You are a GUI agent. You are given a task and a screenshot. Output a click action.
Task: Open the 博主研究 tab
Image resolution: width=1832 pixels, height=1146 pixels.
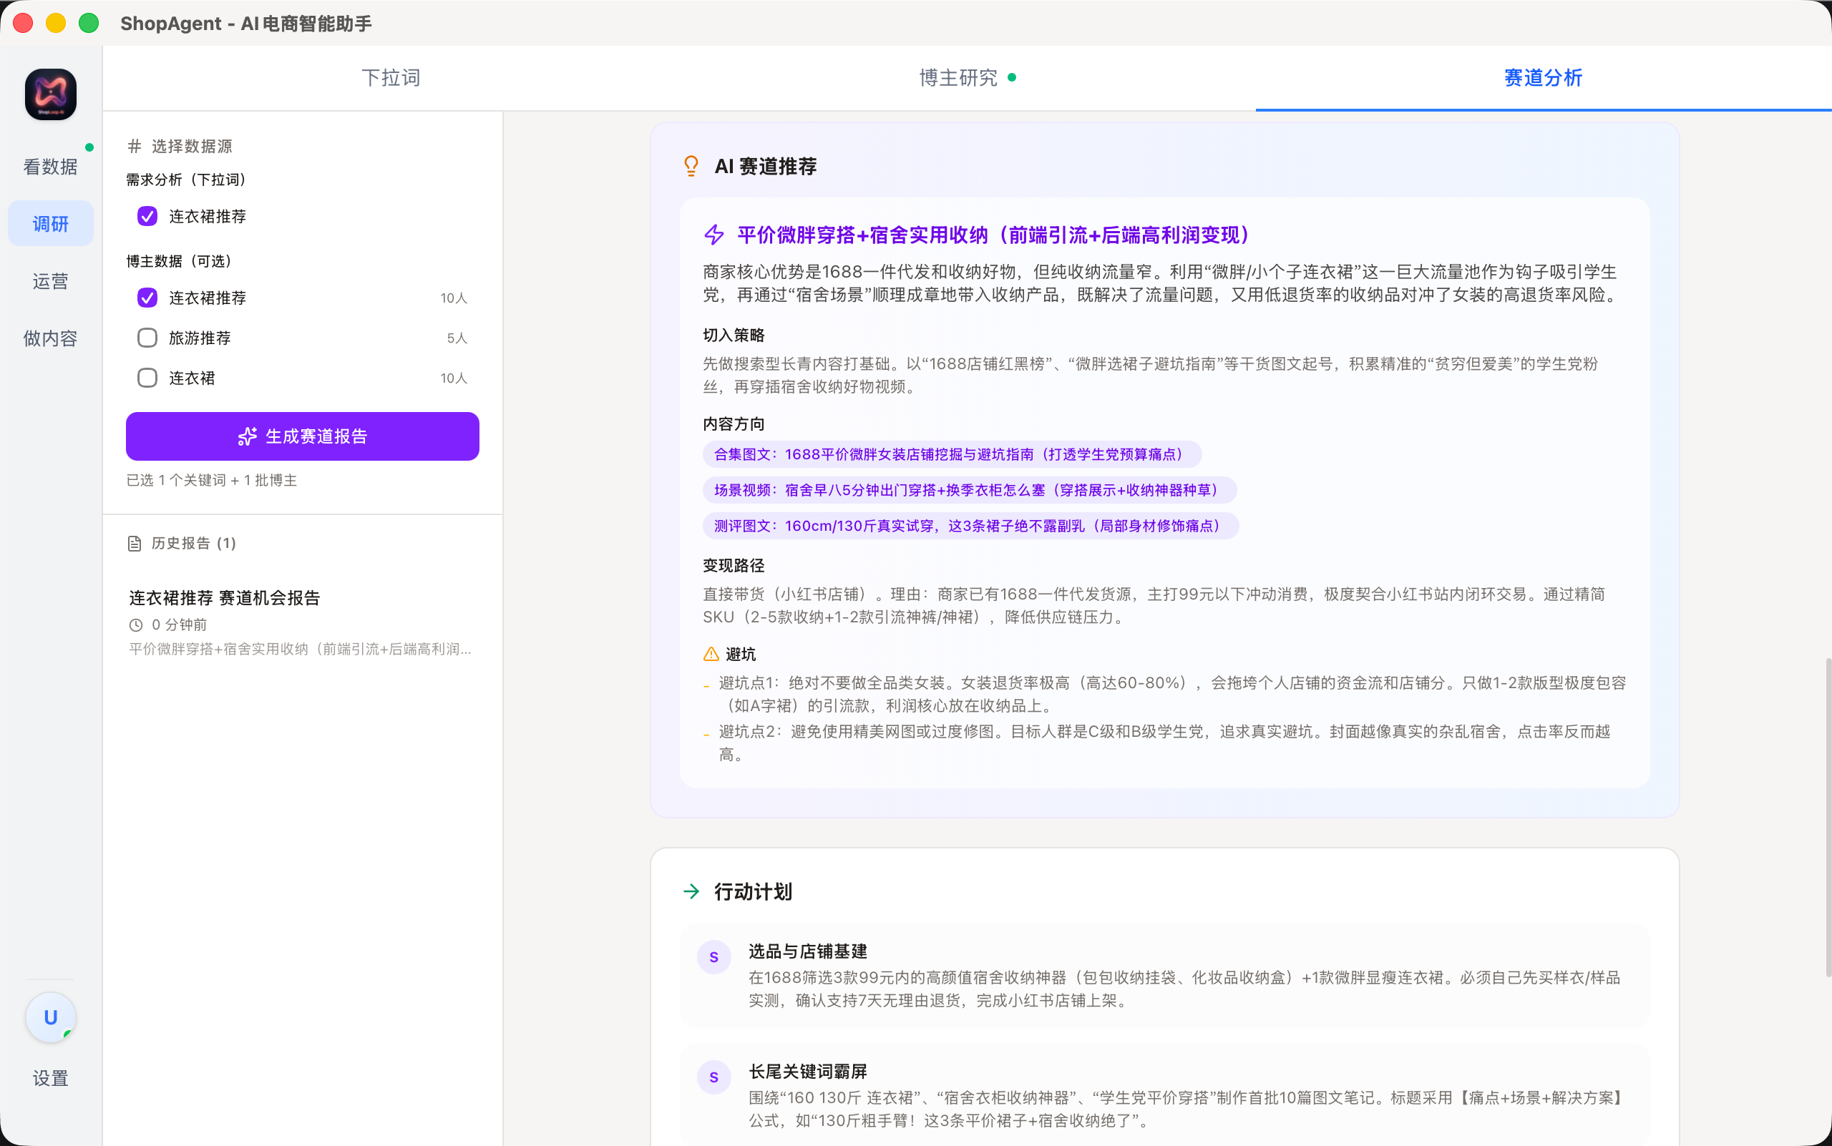959,77
